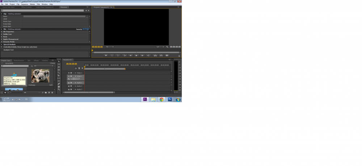The image size is (362, 166).
Task: Toggle the Video 1 track eye visibility
Action: [x=68, y=77]
